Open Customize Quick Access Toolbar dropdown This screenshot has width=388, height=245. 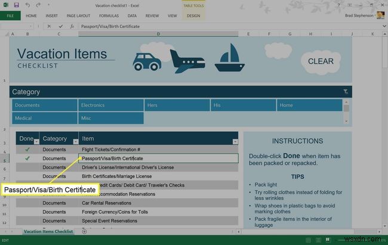48,5
